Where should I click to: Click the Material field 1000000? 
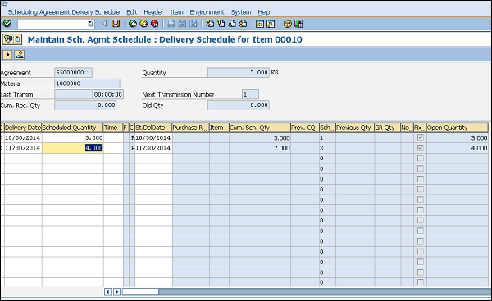[x=87, y=83]
